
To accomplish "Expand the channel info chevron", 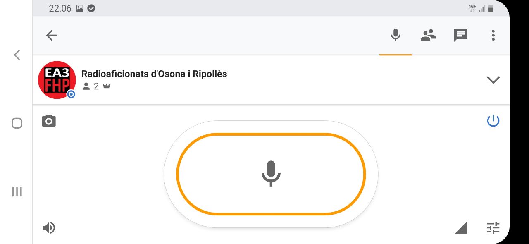I will (x=493, y=80).
